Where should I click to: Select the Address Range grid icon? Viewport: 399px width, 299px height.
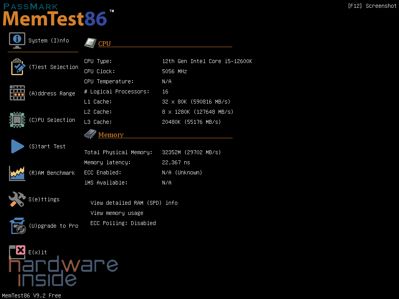(x=17, y=93)
